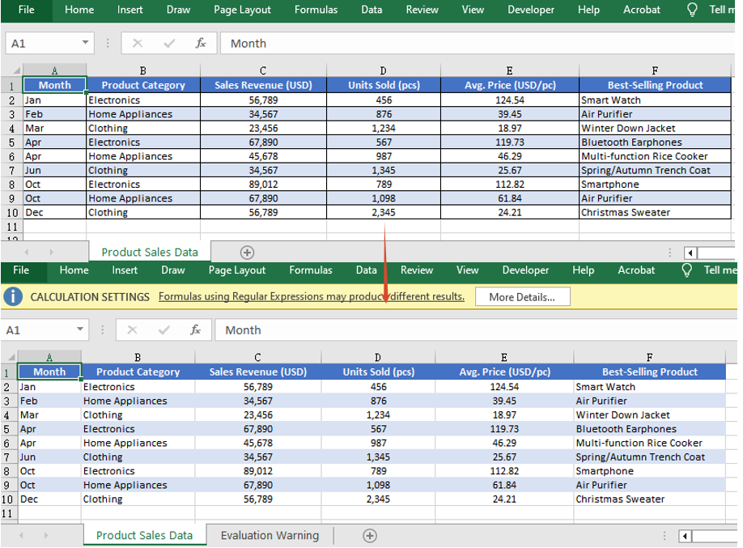This screenshot has width=743, height=548.
Task: Switch to Insert tab in top ribbon
Action: (129, 10)
